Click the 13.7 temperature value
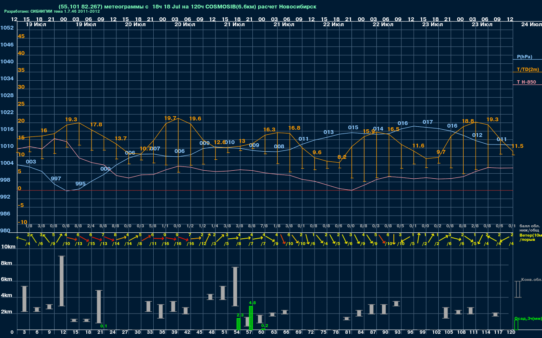This screenshot has height=338, width=542. pyautogui.click(x=121, y=139)
